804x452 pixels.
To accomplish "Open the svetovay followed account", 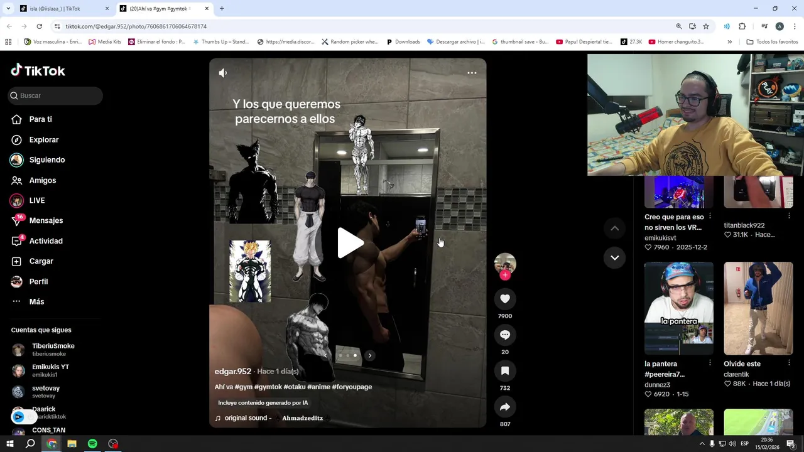I will pos(36,392).
